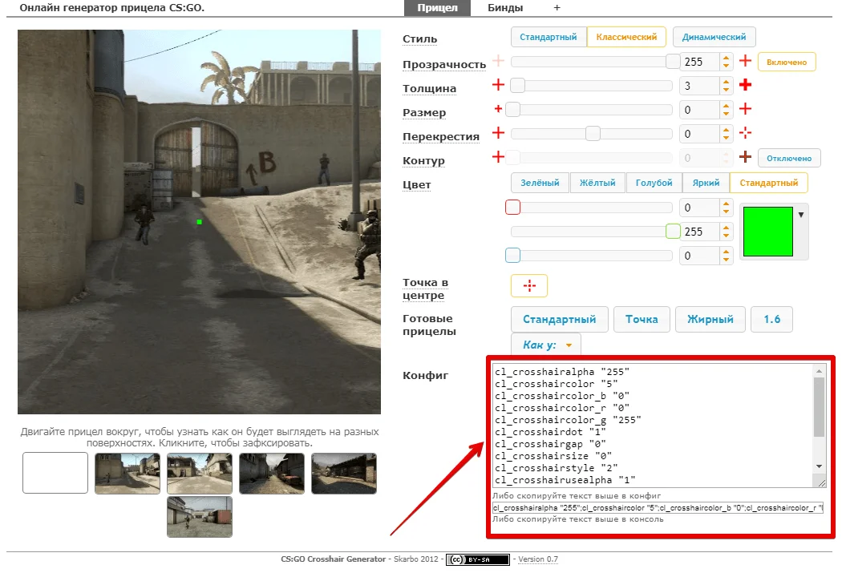Click the red color value stepper arrows
The width and height of the screenshot is (842, 573).
[x=726, y=208]
